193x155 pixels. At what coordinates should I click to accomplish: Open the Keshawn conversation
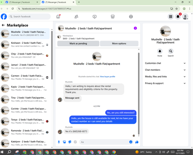point(25,44)
